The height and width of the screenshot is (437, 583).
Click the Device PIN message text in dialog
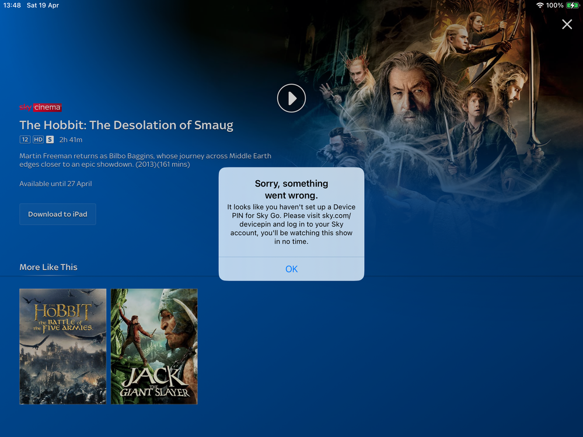coord(291,224)
